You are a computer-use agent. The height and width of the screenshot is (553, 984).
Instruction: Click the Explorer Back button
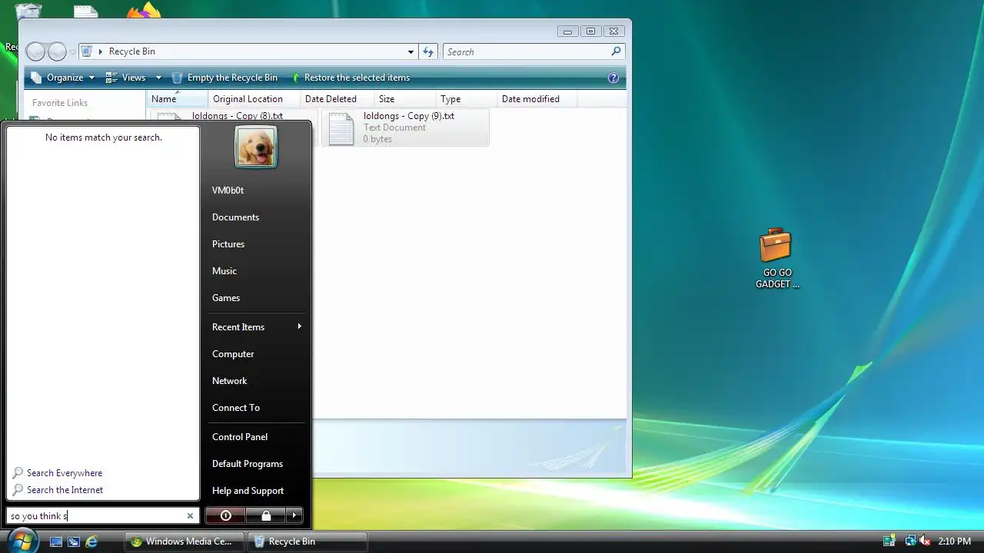coord(35,51)
